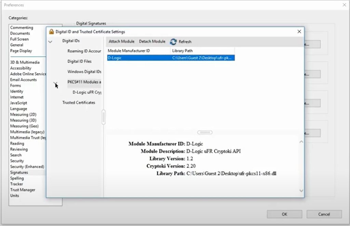Select Measuring (Geo) category
This screenshot has height=226, width=350.
point(24,126)
